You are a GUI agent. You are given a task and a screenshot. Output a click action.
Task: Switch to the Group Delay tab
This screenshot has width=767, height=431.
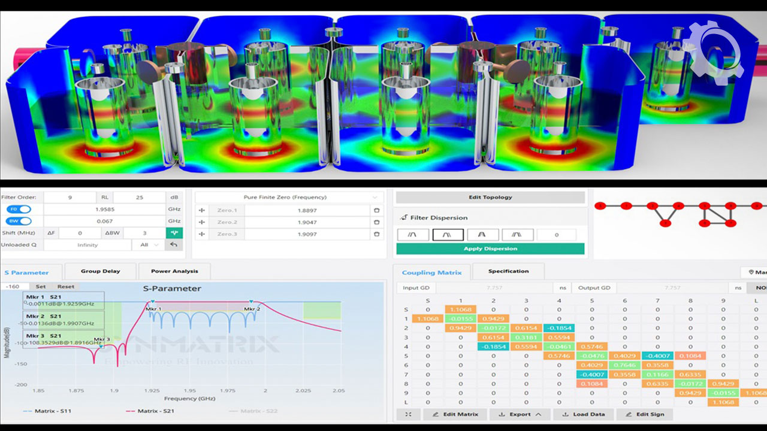click(100, 271)
